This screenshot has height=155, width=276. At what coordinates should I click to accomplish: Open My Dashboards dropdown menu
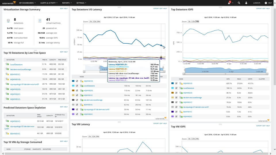[x=27, y=3]
